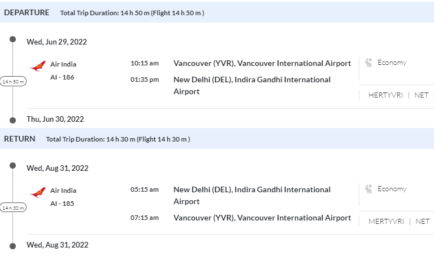
Task: Select the RETURN section header
Action: (20, 139)
